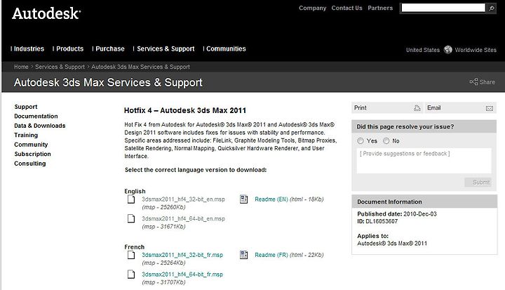The width and height of the screenshot is (505, 290).
Task: Click the suggestions or feedback text box
Action: coord(424,161)
